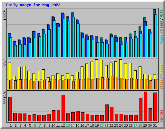Click day 20 on the x-axis
Viewport: 165px width, 129px height.
pyautogui.click(x=102, y=125)
